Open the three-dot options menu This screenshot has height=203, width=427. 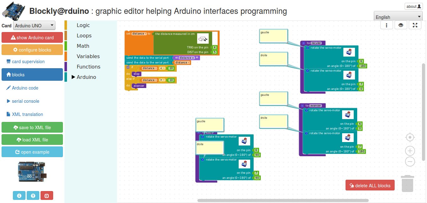point(387,25)
